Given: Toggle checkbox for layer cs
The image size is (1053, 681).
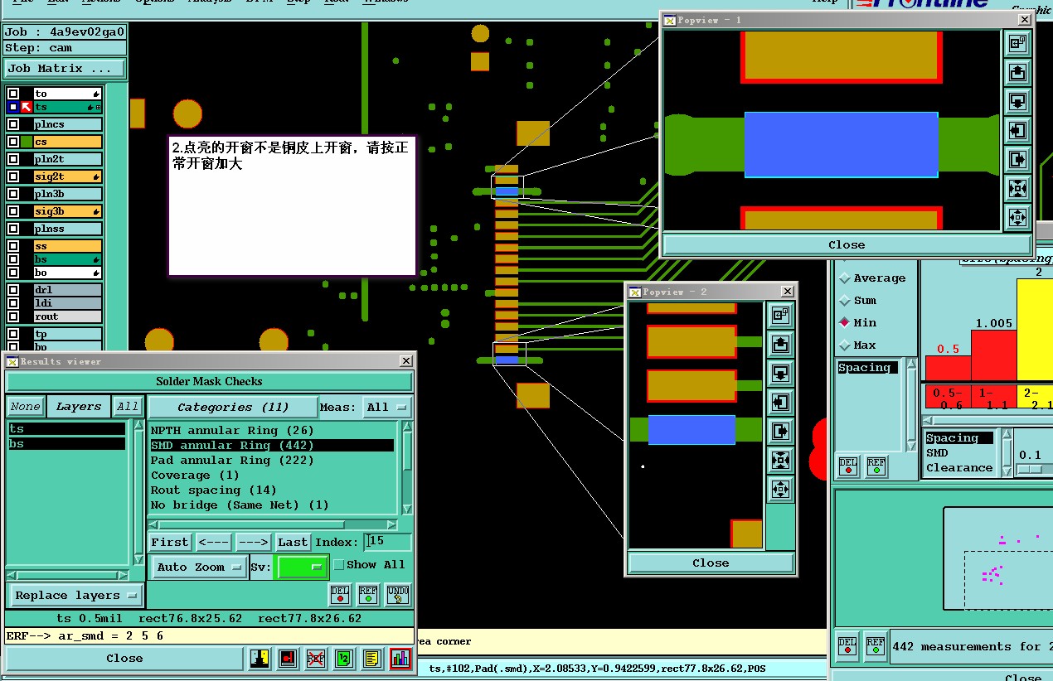Looking at the screenshot, I should [13, 142].
